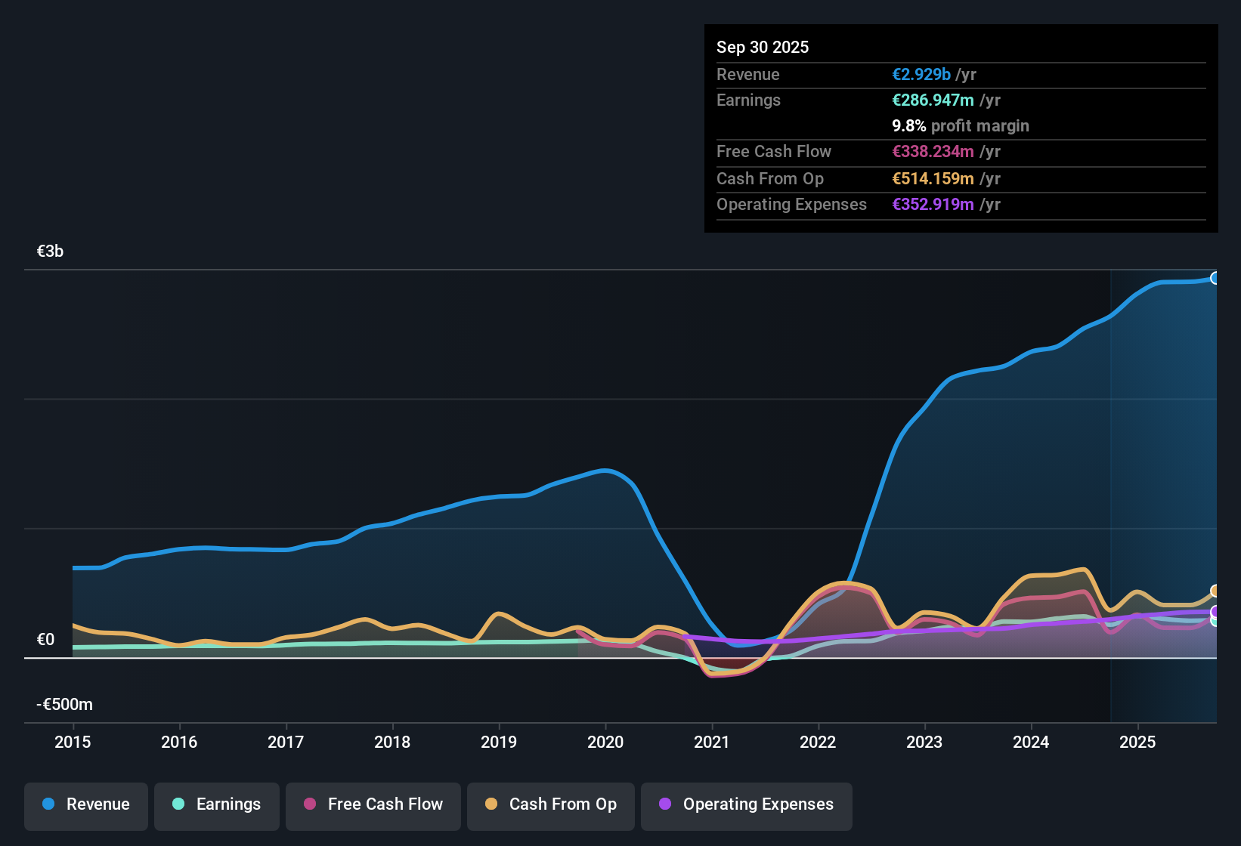
Task: Click the 2020 x-axis label
Action: pos(605,743)
